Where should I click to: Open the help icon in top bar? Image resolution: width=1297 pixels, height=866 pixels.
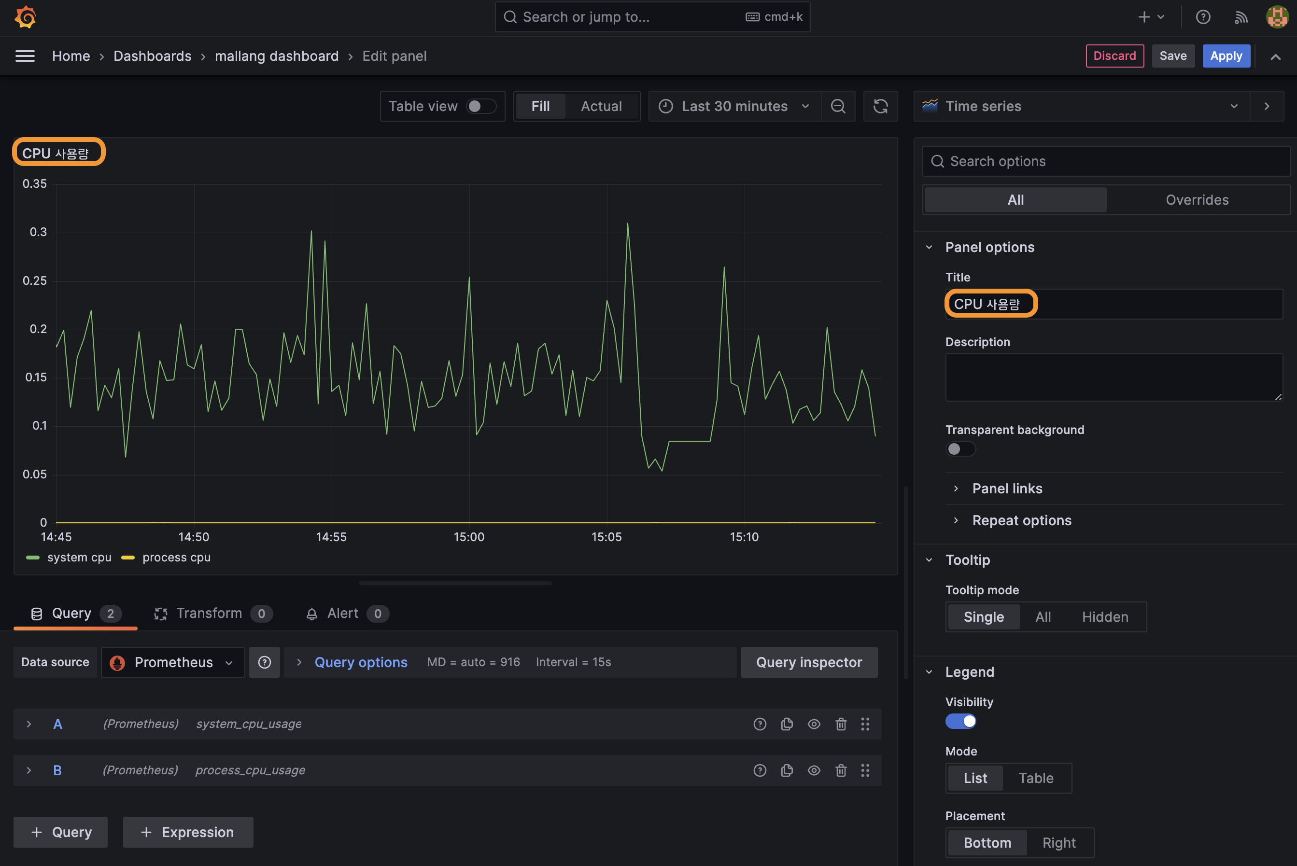1202,17
